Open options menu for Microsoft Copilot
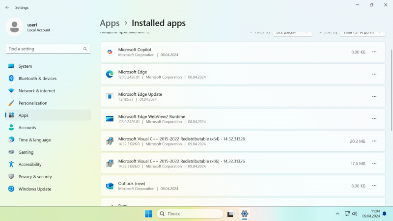The width and height of the screenshot is (393, 221). click(x=374, y=52)
